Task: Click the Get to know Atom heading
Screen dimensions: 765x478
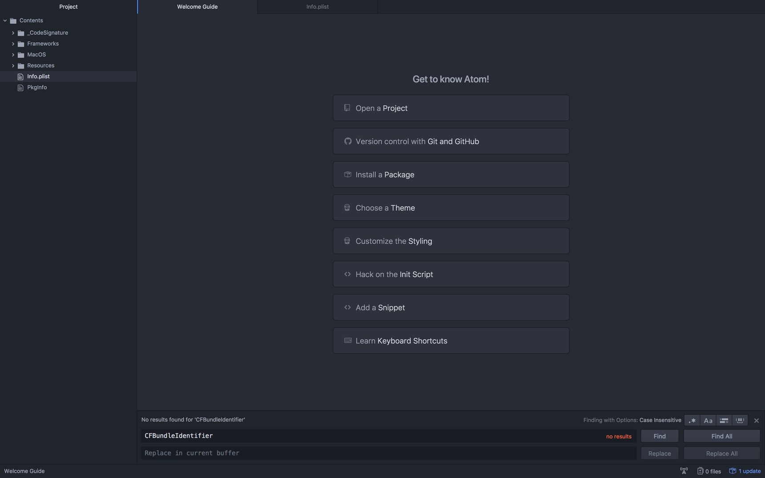Action: pyautogui.click(x=451, y=79)
